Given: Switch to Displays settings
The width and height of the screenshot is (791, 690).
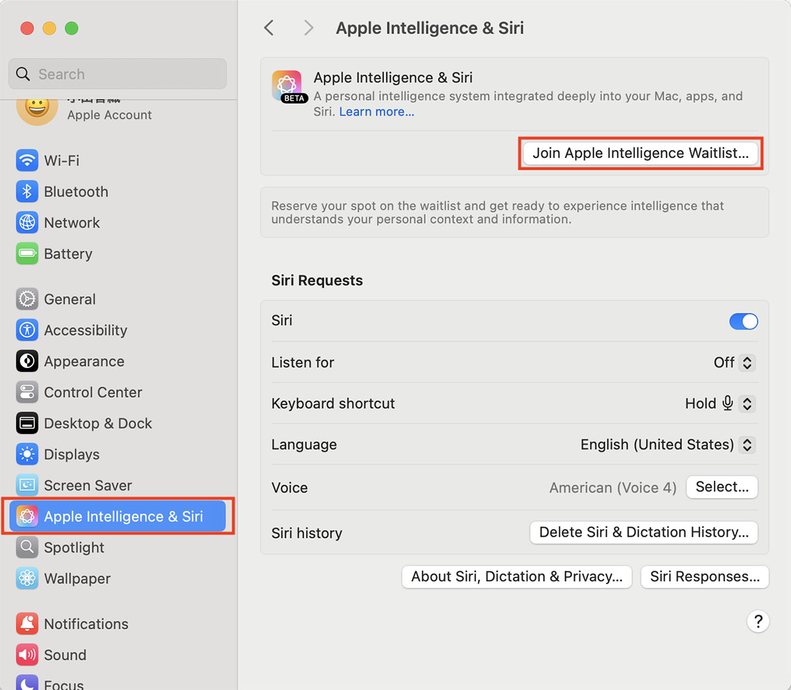Looking at the screenshot, I should (x=119, y=454).
